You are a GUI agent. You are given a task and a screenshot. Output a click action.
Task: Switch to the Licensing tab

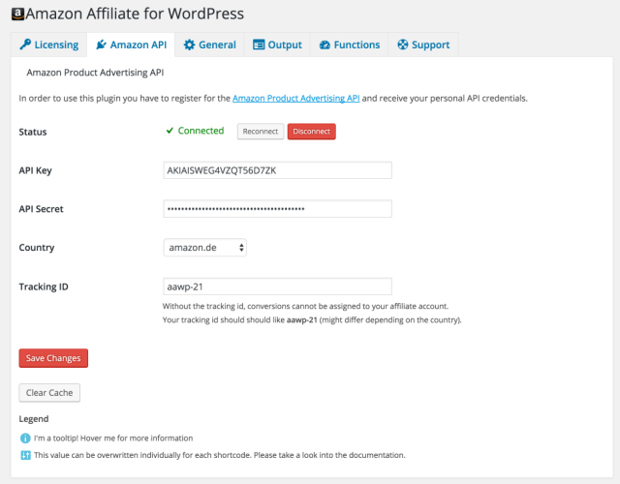48,45
